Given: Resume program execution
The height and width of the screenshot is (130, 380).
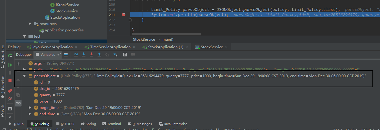Looking at the screenshot, I should (x=10, y=65).
